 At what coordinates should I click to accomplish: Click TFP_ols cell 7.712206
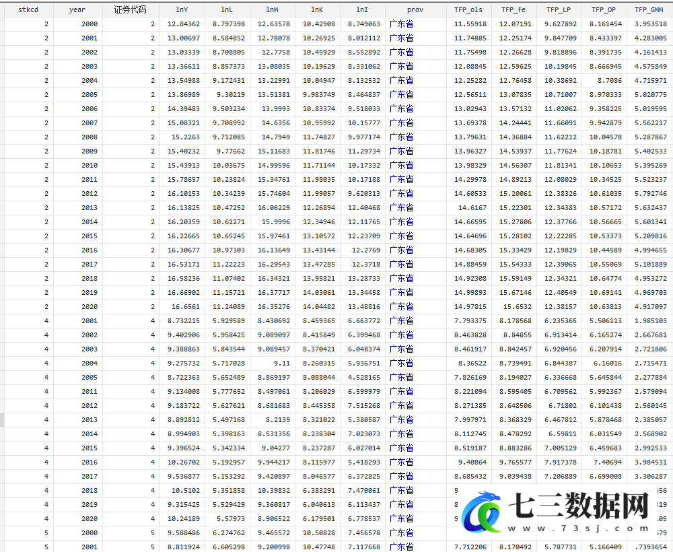[468, 547]
